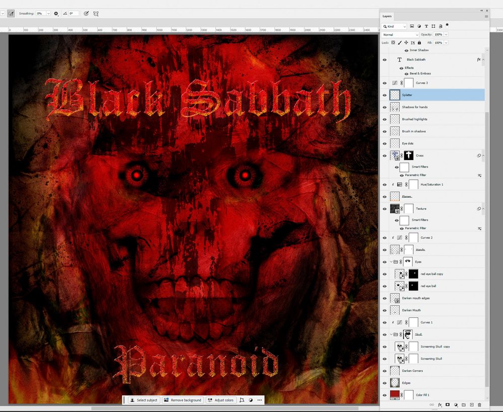Click the Layers panel vertical scrollbar
This screenshot has width=503, height=412.
click(x=487, y=250)
